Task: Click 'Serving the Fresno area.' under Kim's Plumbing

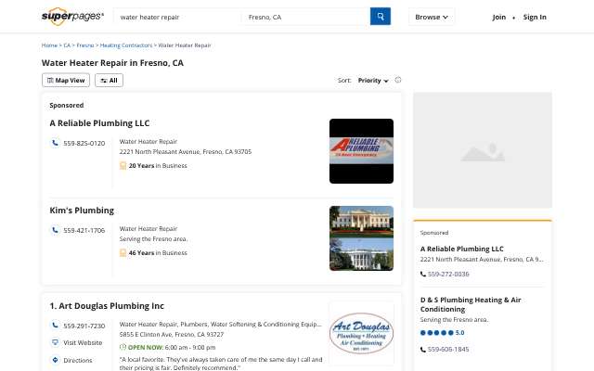Action: pos(153,239)
